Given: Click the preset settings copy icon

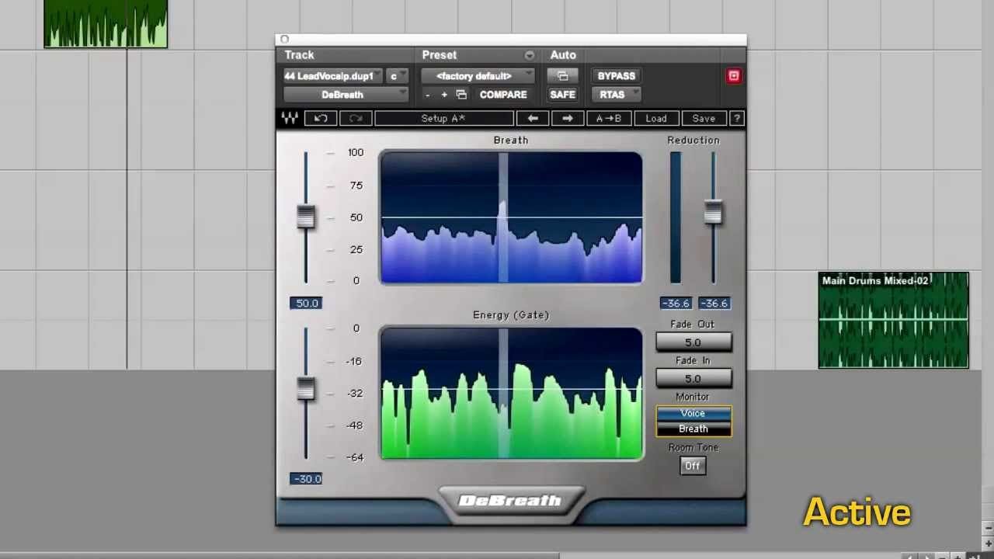Looking at the screenshot, I should [x=461, y=95].
